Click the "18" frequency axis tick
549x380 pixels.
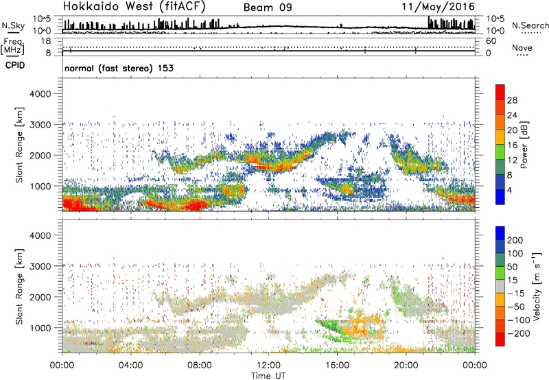pyautogui.click(x=46, y=41)
